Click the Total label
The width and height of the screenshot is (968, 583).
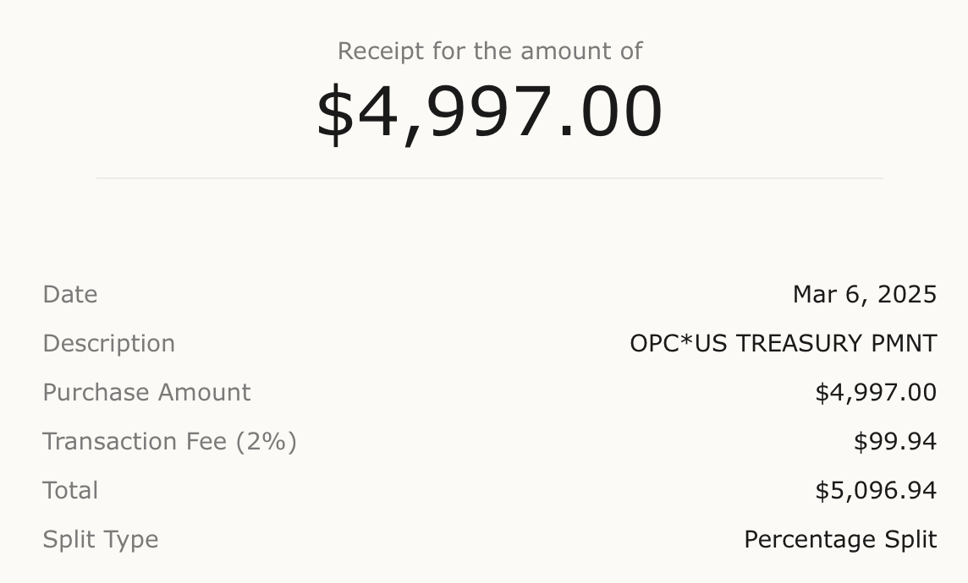pyautogui.click(x=69, y=491)
